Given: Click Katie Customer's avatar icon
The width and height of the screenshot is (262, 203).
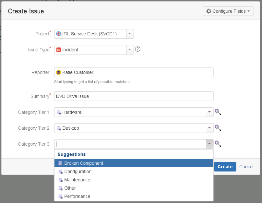Looking at the screenshot, I should pyautogui.click(x=59, y=72).
